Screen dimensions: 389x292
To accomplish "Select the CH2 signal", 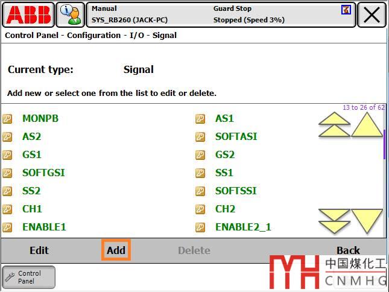I will point(226,209).
